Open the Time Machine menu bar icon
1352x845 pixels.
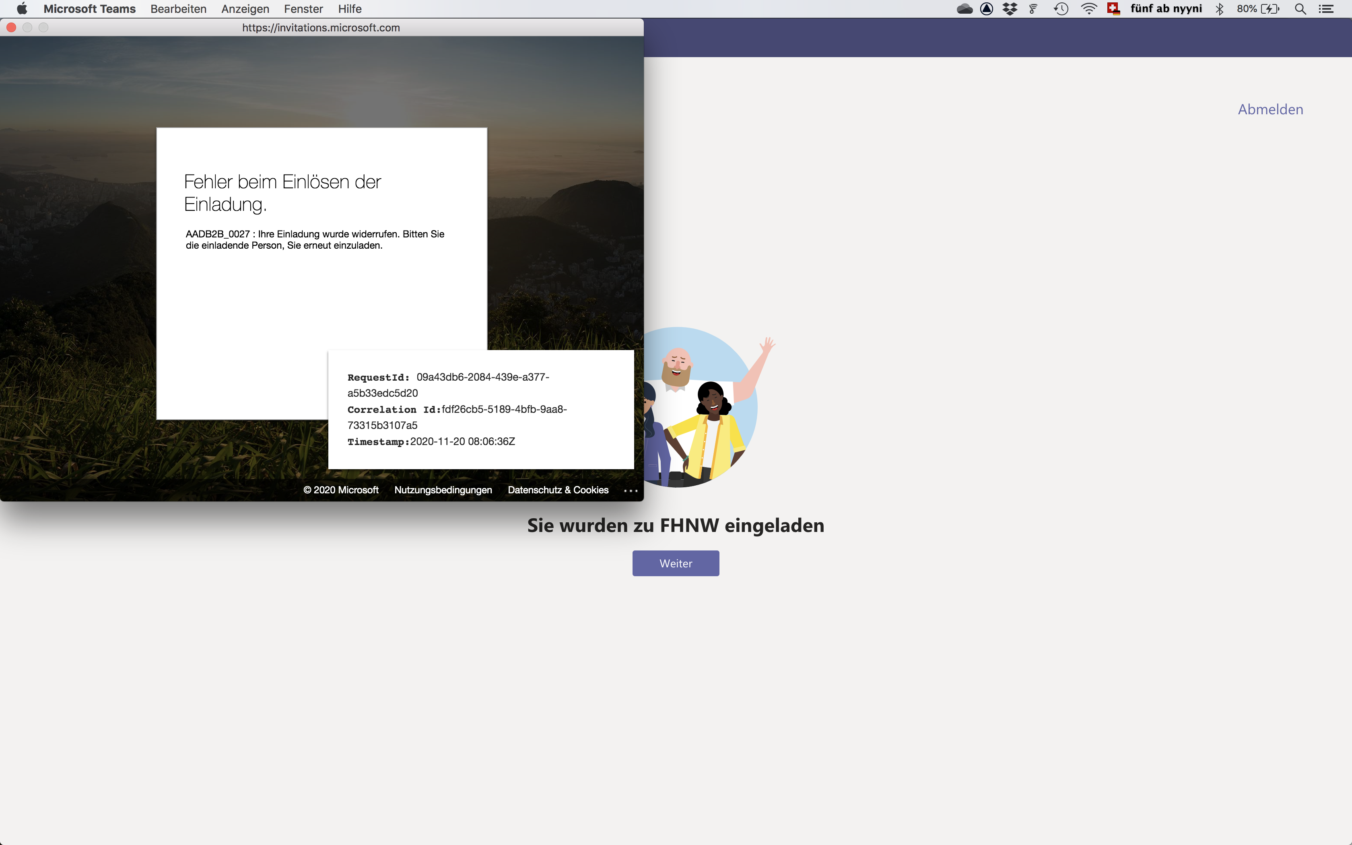click(x=1061, y=9)
